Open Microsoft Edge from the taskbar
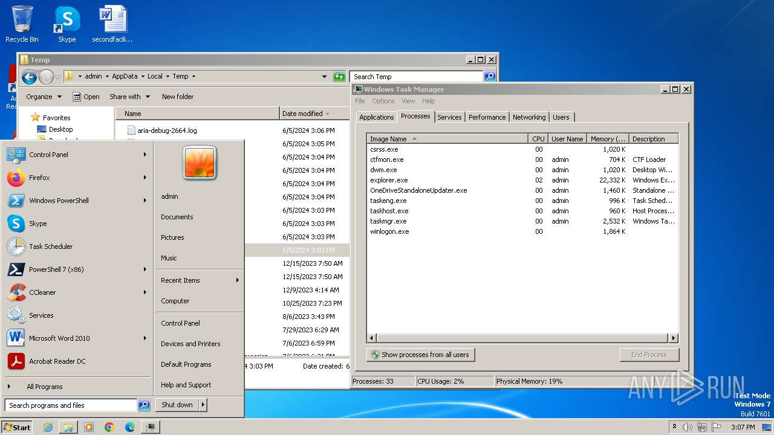This screenshot has width=774, height=435. click(130, 427)
